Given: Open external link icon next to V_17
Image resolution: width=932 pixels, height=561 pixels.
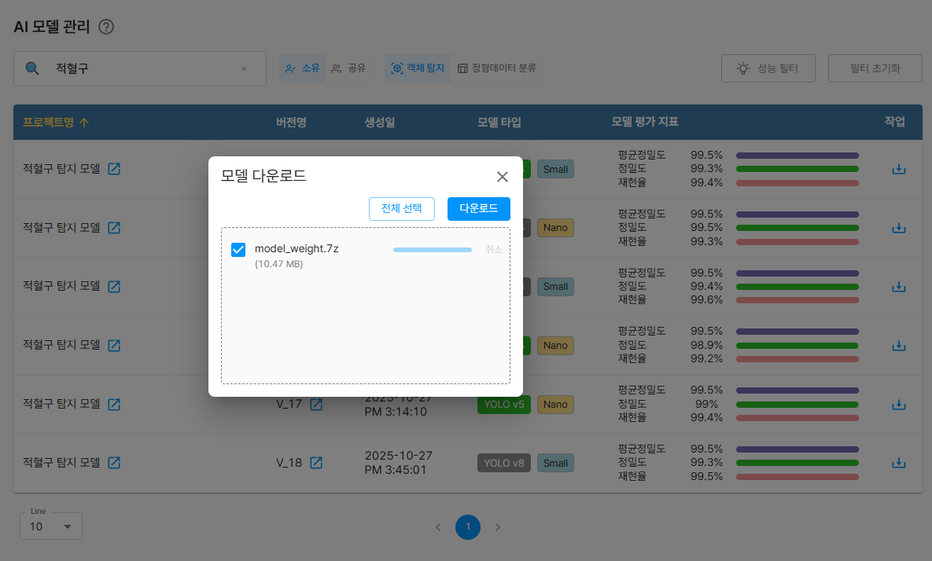Looking at the screenshot, I should [316, 404].
